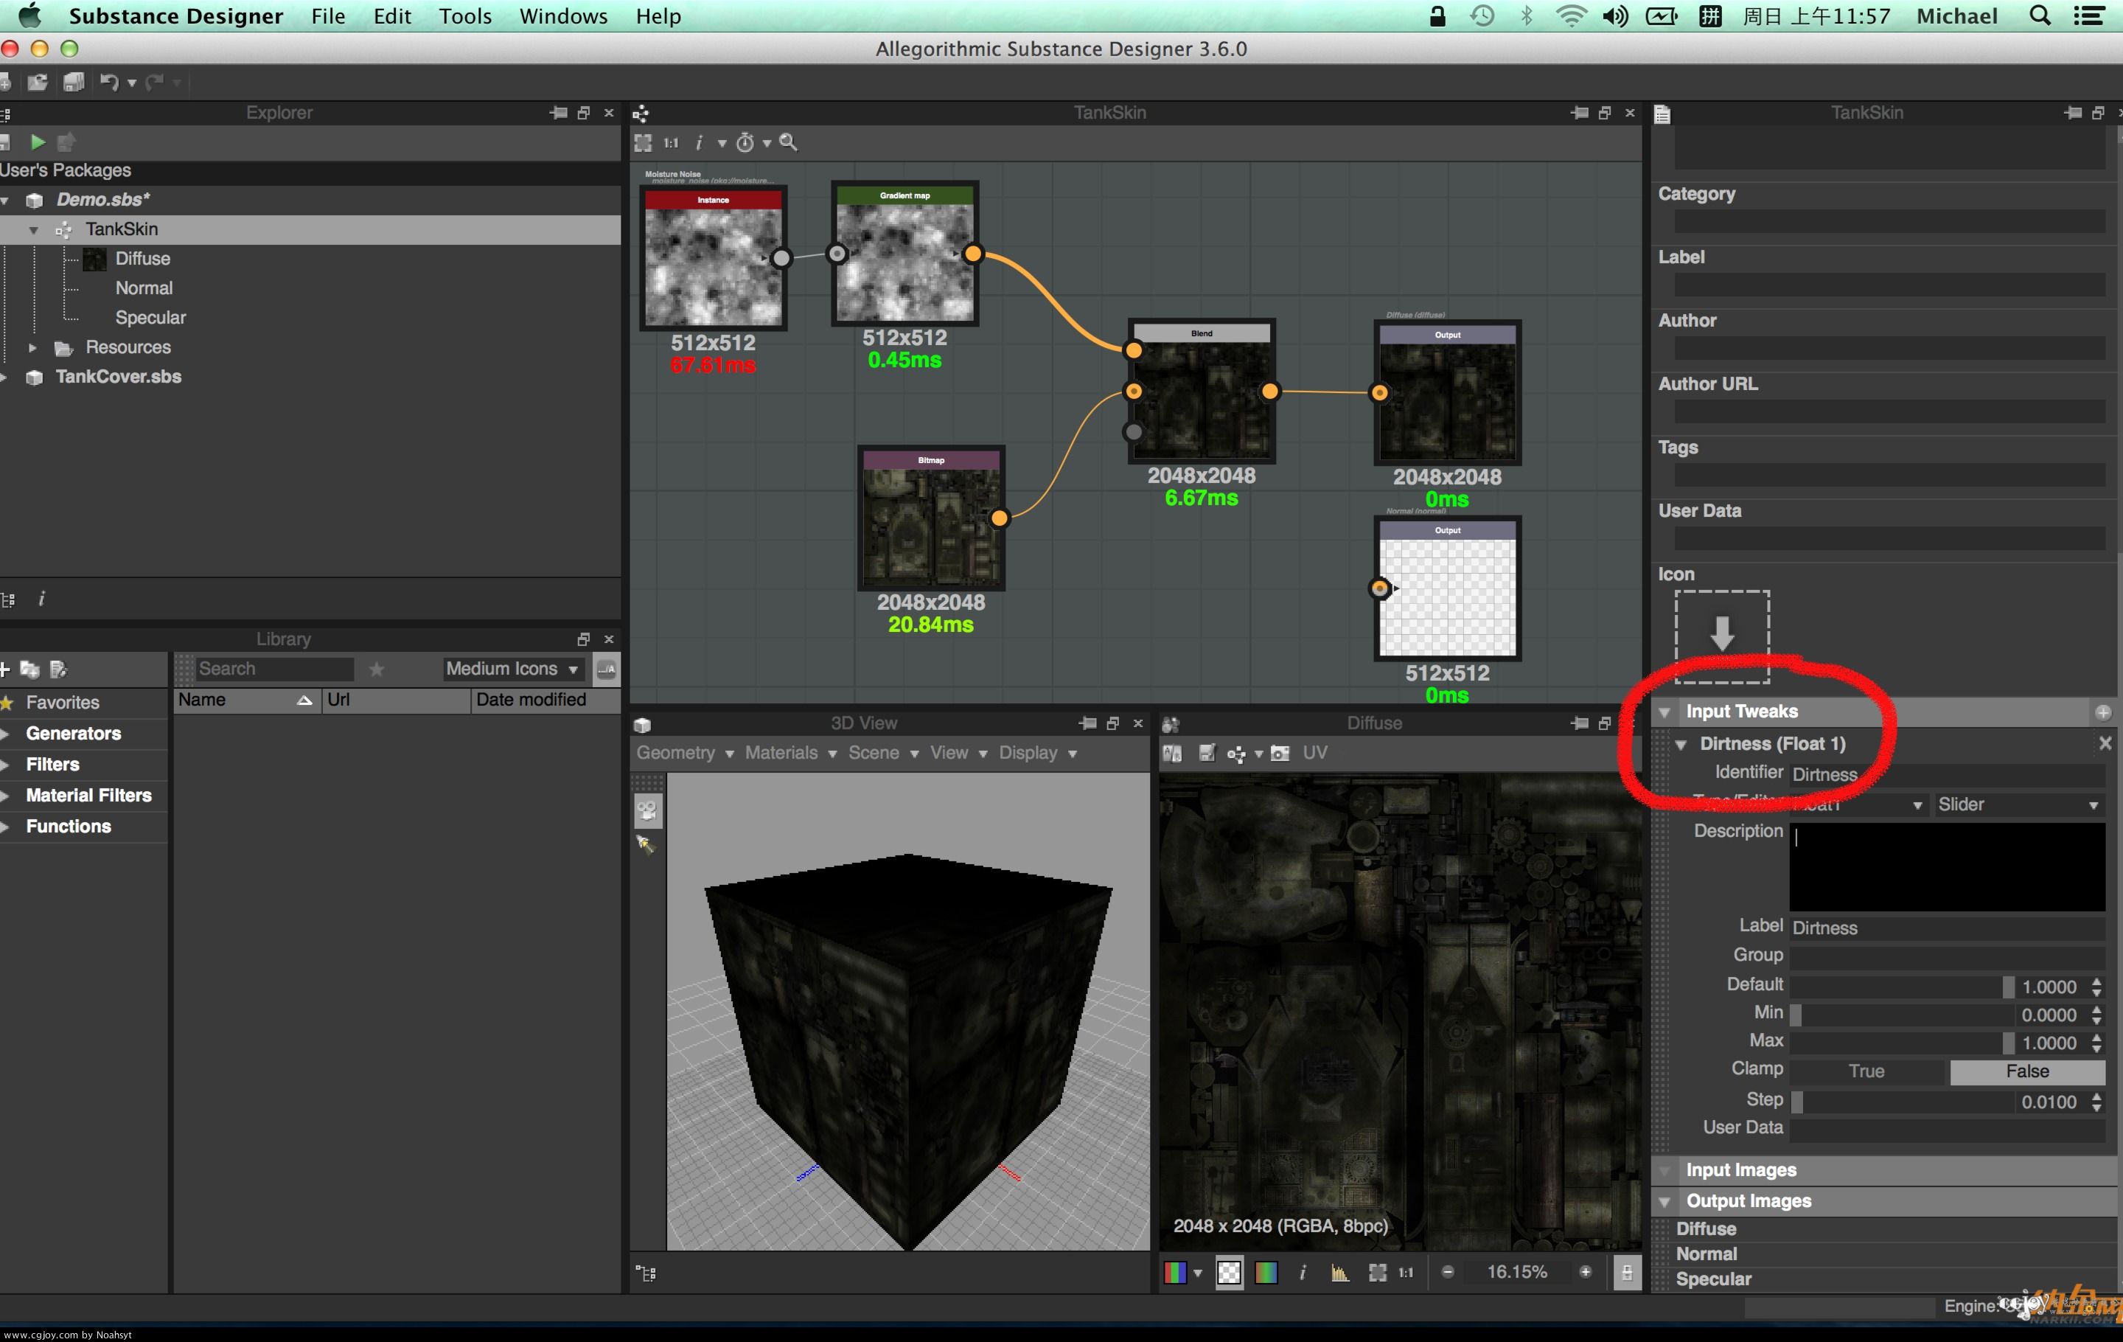Collapse the Output Images section
The width and height of the screenshot is (2123, 1342).
click(x=1664, y=1202)
